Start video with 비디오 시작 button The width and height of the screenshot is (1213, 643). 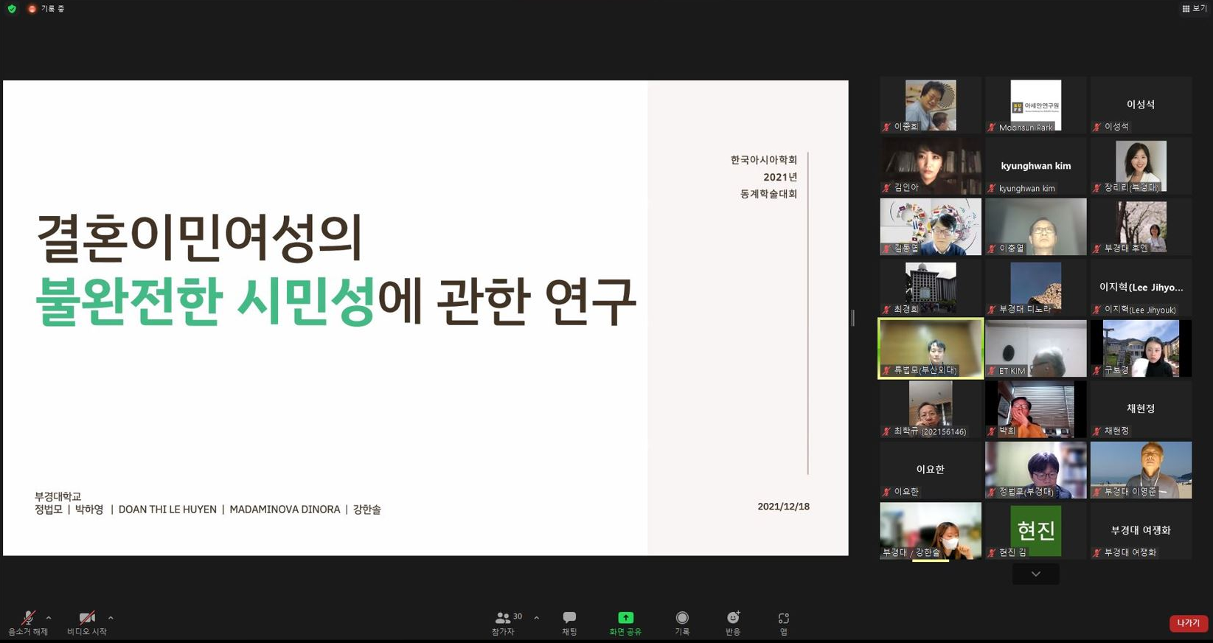pos(87,622)
